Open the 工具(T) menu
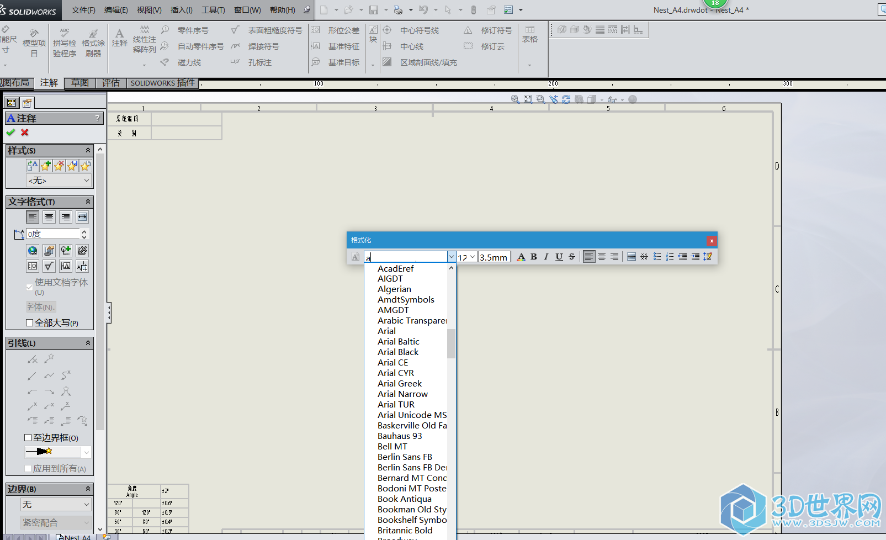The width and height of the screenshot is (886, 540). 213,10
